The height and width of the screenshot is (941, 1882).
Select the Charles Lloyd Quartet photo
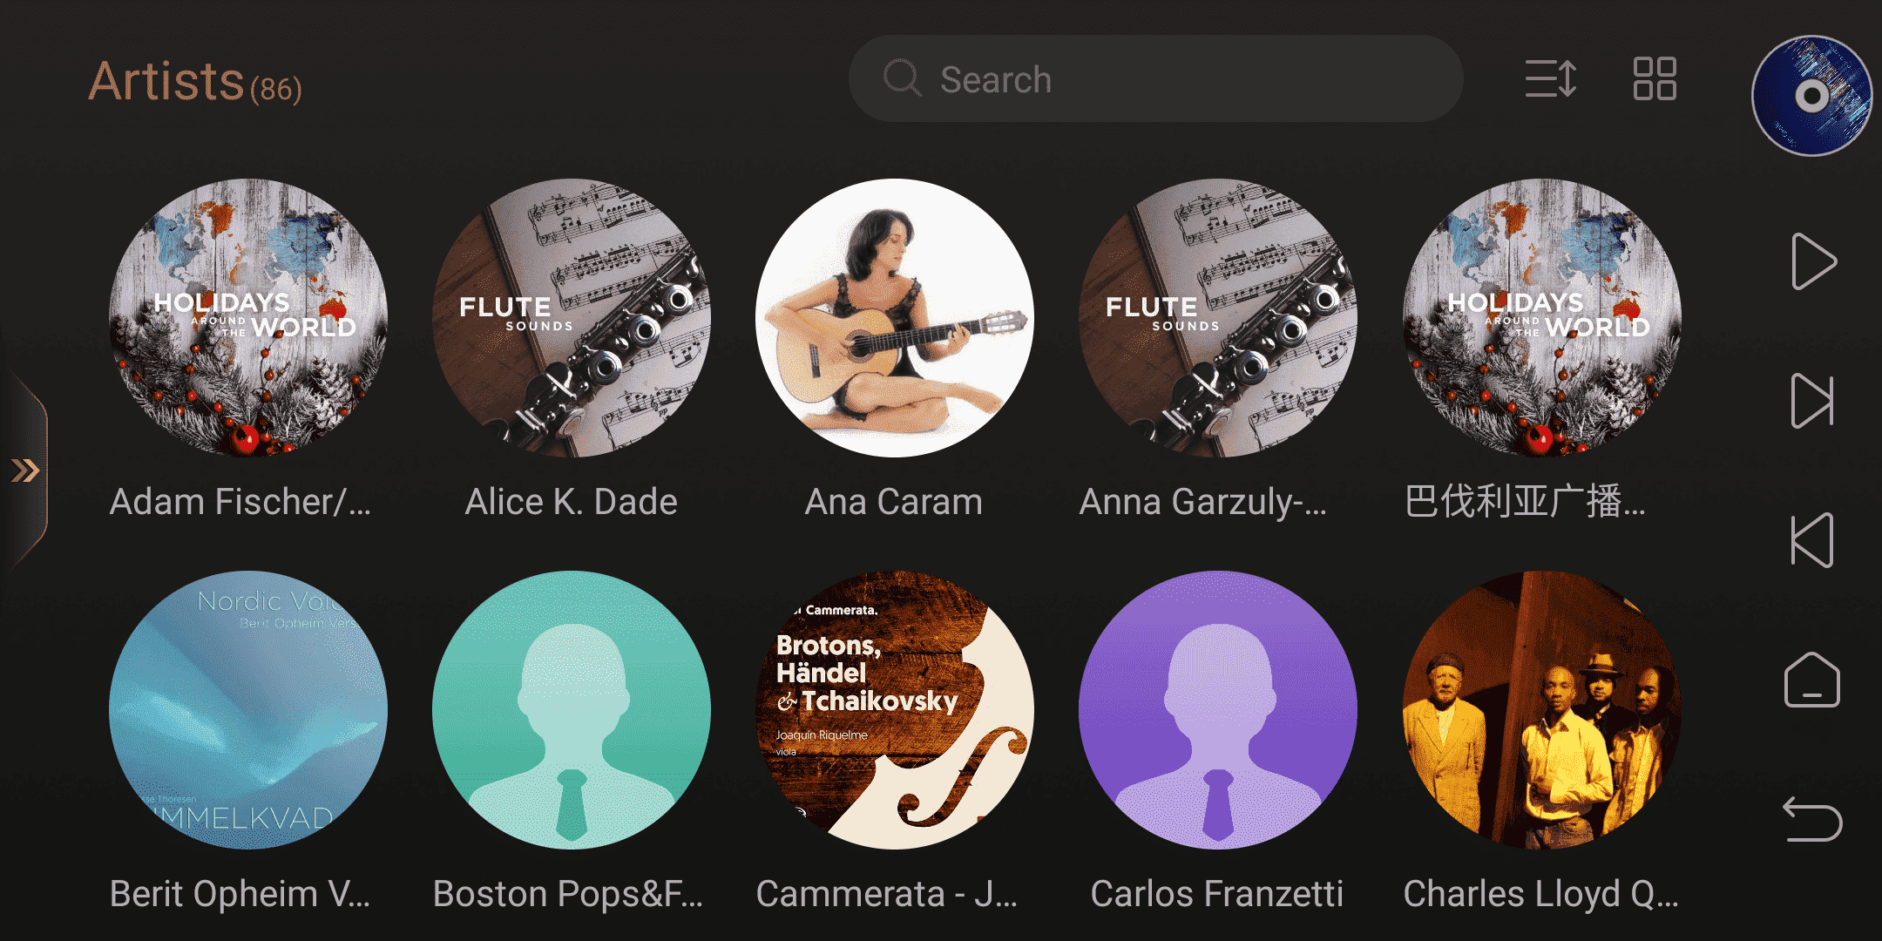1541,710
